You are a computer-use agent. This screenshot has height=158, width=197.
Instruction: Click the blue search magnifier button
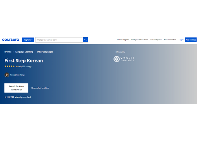point(85,40)
